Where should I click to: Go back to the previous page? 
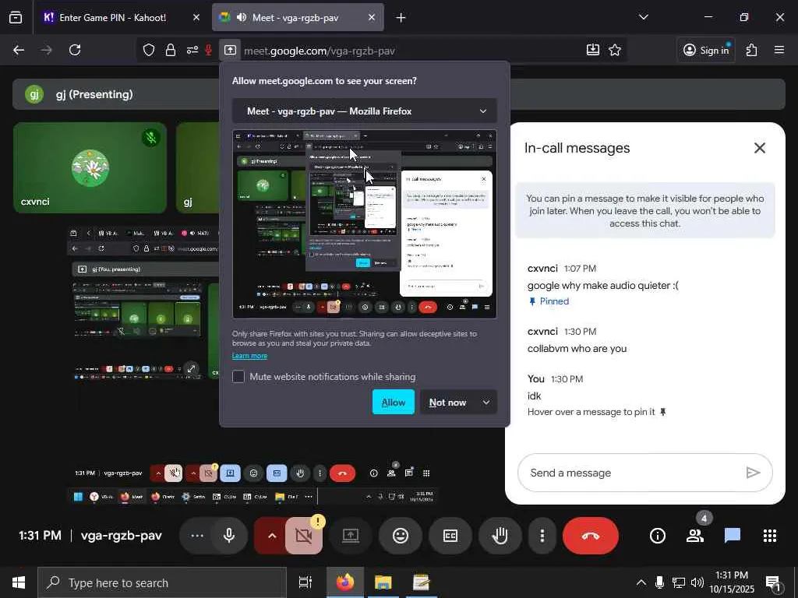(19, 50)
